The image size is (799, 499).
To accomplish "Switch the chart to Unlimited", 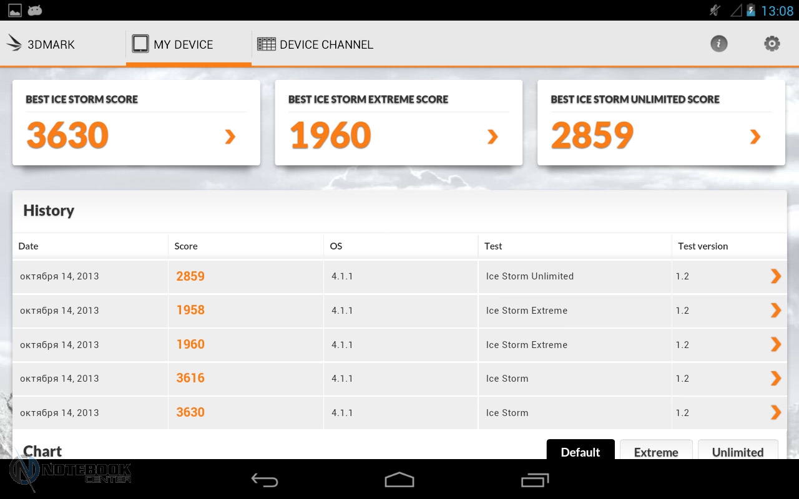I will click(x=738, y=451).
